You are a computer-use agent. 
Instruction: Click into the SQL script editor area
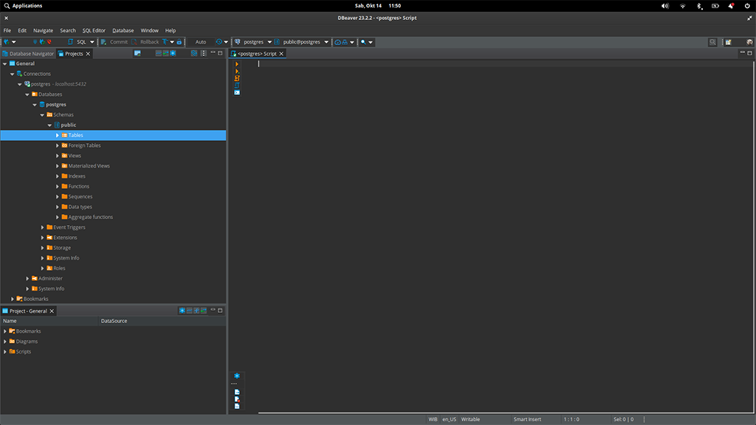pyautogui.click(x=487, y=221)
